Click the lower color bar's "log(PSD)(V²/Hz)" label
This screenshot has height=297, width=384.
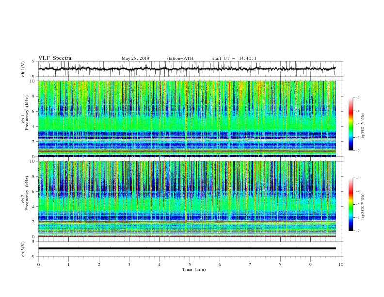363,207
